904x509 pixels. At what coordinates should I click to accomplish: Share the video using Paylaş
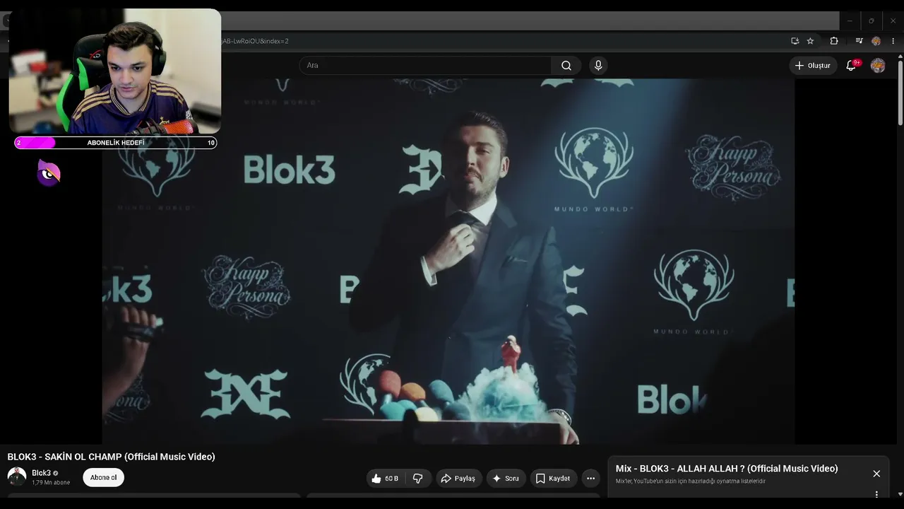coord(458,479)
